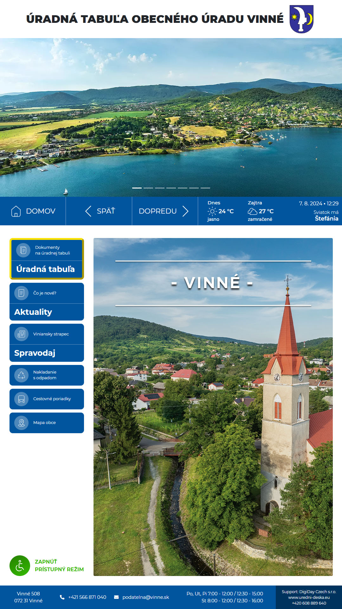Click the bus icon for Cestovné poriadky
342x609 pixels.
[x=21, y=399]
